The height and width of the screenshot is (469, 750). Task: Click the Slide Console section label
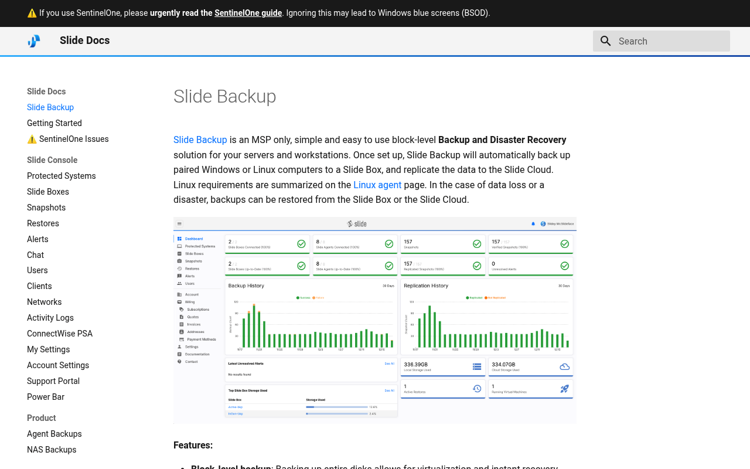tap(52, 160)
